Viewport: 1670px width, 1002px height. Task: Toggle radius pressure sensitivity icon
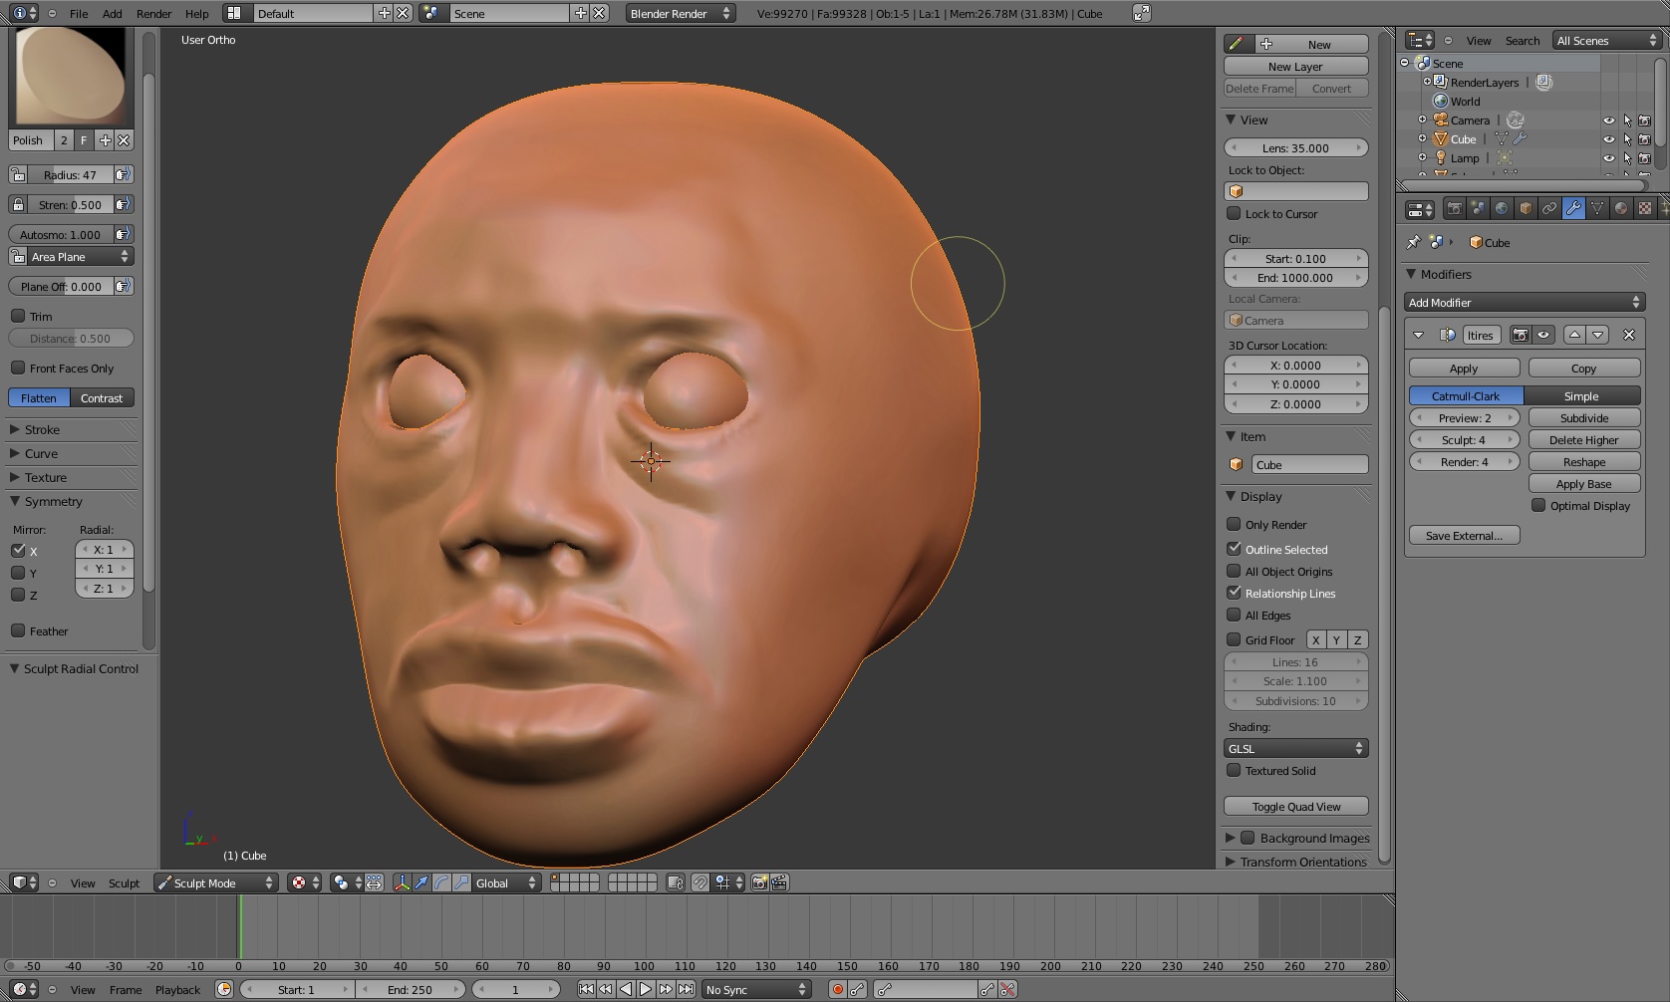(x=124, y=174)
